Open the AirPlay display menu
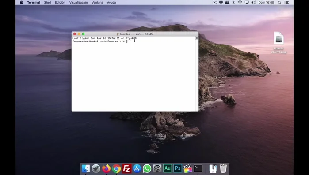Image resolution: width=309 pixels, height=175 pixels. 247,2
